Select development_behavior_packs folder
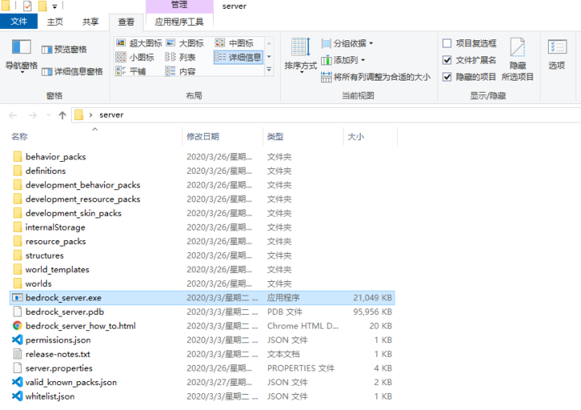581x410 pixels. pos(203,185)
